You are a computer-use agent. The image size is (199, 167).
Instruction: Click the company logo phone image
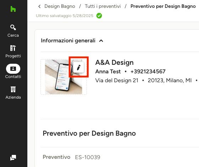point(64,77)
